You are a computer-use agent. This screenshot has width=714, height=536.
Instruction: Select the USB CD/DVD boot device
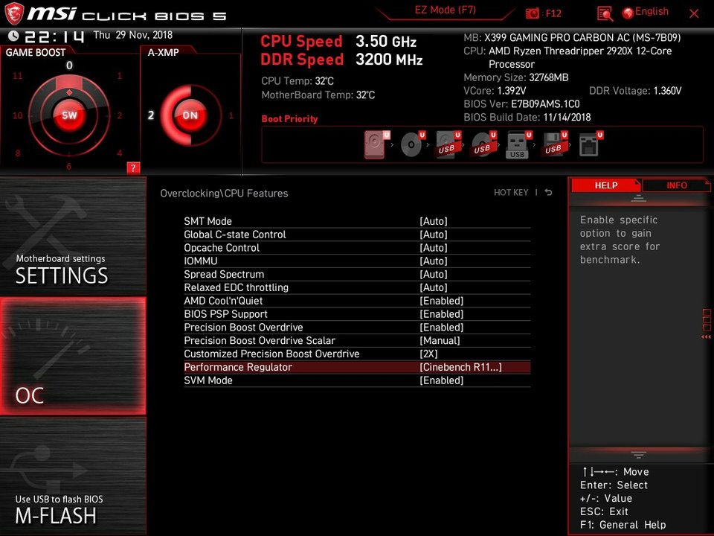point(483,144)
